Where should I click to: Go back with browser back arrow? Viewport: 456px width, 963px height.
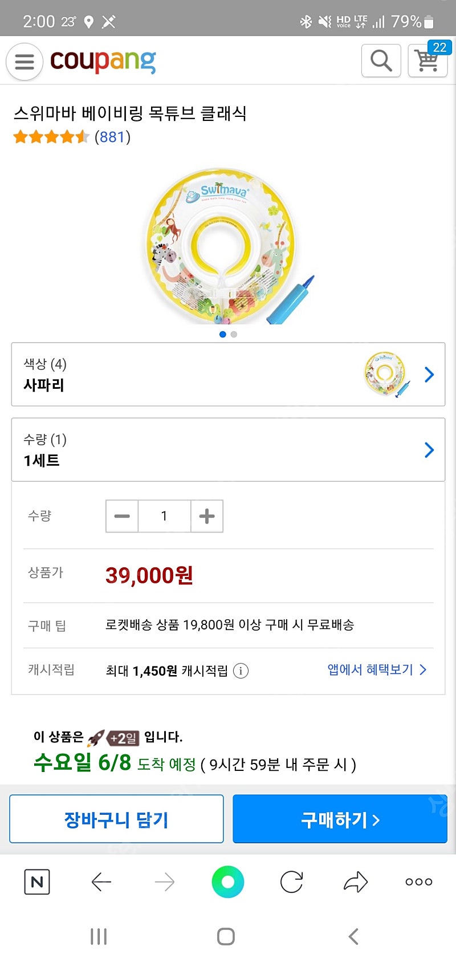(x=101, y=882)
